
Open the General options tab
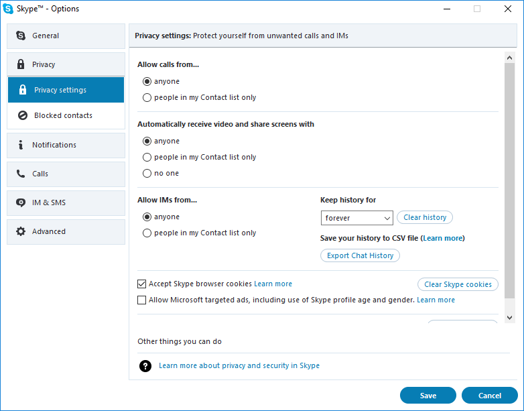66,36
